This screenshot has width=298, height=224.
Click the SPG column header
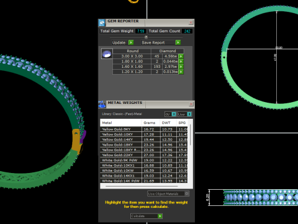(182, 123)
